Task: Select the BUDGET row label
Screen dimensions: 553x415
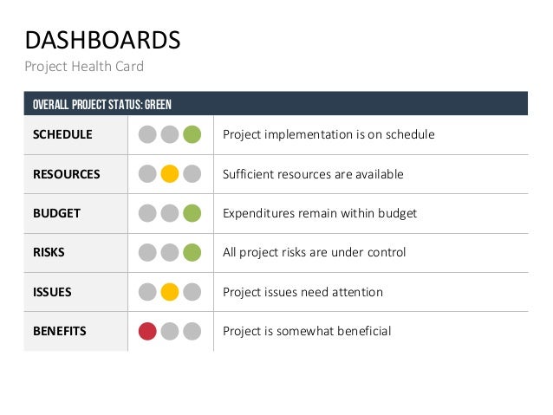Action: (56, 213)
